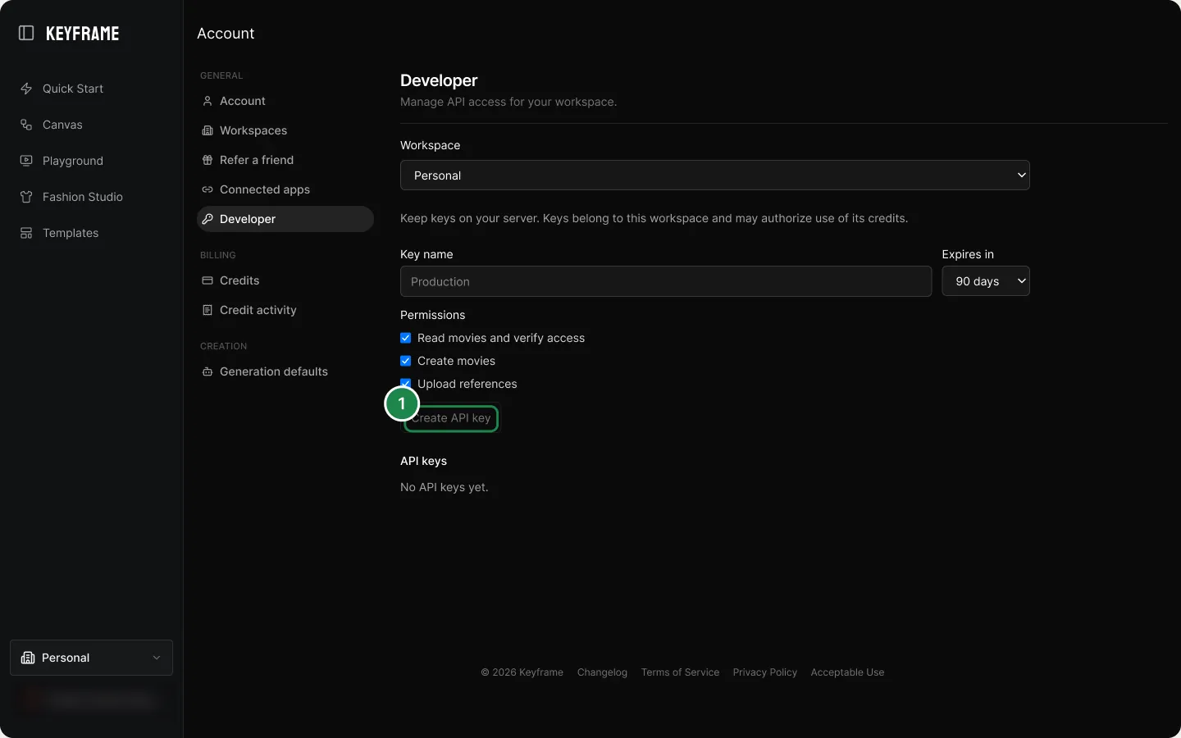View the Credit activity page
This screenshot has height=738, width=1181.
point(285,310)
